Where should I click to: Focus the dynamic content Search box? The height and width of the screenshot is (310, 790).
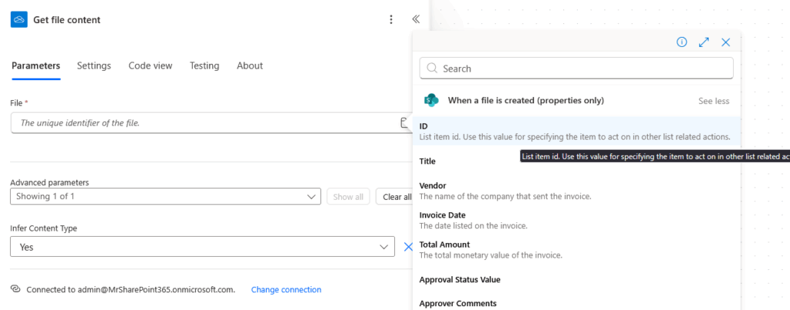[x=576, y=68]
